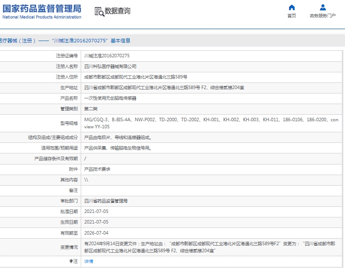Click the 产品技术要求 attachment value
Viewport: 345px width, 269px height.
[97, 169]
